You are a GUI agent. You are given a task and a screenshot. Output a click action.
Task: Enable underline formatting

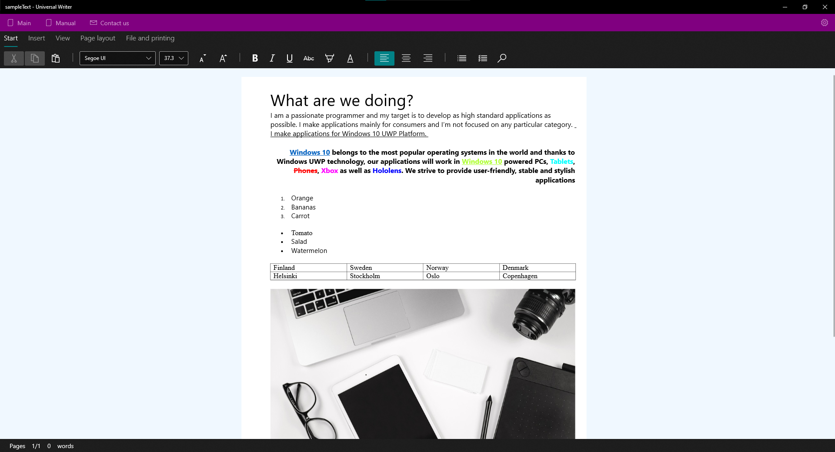point(289,58)
